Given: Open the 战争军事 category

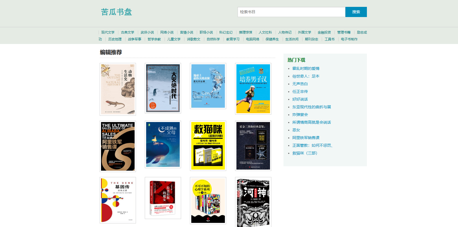Looking at the screenshot, I should [135, 39].
